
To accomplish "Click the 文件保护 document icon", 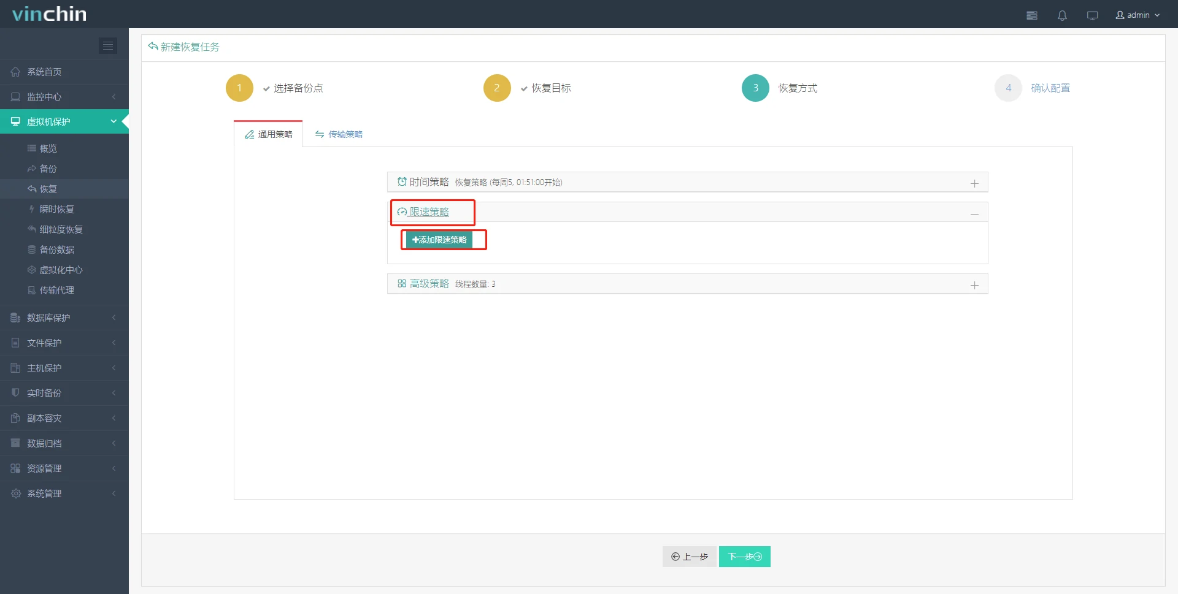I will point(15,343).
